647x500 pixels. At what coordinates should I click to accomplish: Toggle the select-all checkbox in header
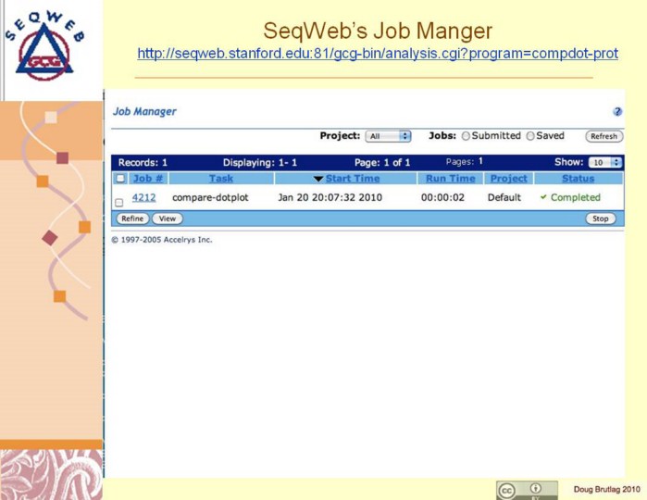tap(119, 179)
